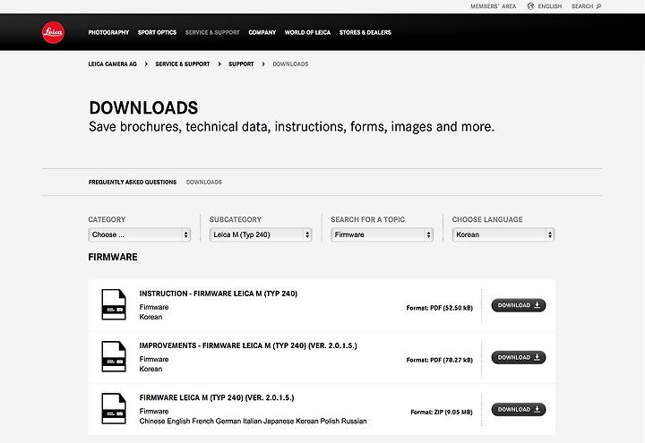Click the DOWNLOADS page heading
This screenshot has width=645, height=443.
143,108
